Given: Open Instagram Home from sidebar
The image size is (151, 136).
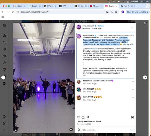Looking at the screenshot, I should [x=4, y=35].
